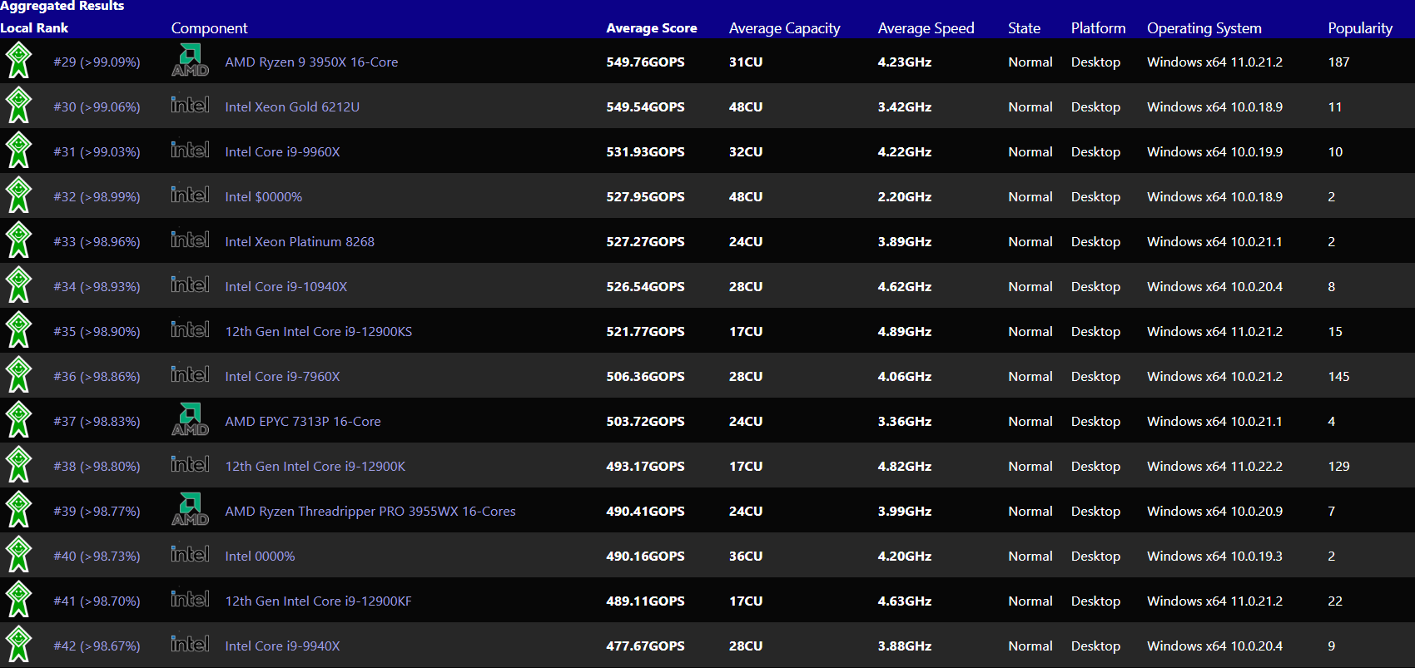Image resolution: width=1415 pixels, height=668 pixels.
Task: Click the #36 (>98.86%) rank link
Action: click(97, 377)
